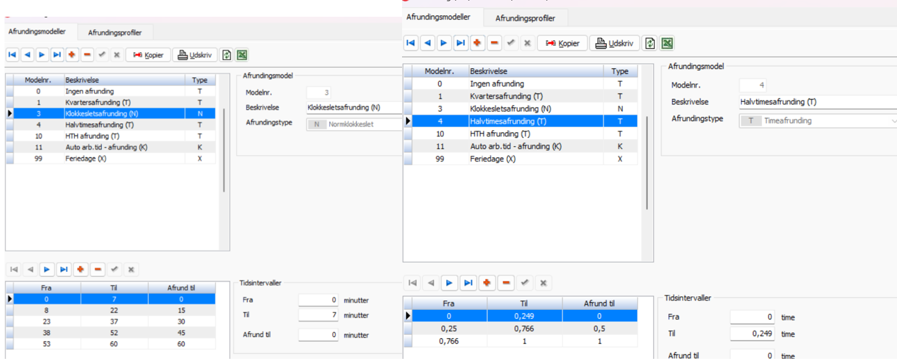Click the refresh icon in the right window toolbar
The image size is (897, 364).
[650, 43]
